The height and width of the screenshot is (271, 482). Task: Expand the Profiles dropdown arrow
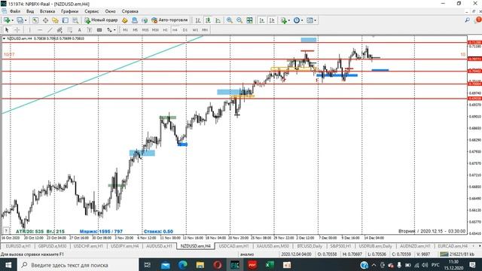(26, 20)
